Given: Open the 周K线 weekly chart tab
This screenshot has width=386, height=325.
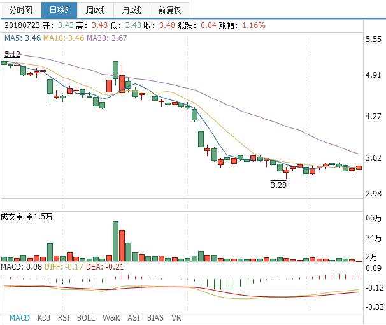Looking at the screenshot, I should coord(96,10).
